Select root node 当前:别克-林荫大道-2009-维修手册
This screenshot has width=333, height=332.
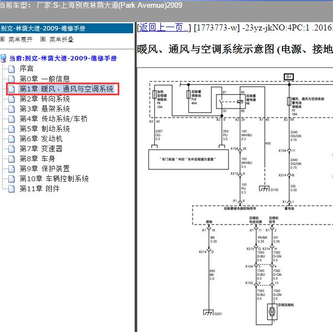(x=63, y=58)
